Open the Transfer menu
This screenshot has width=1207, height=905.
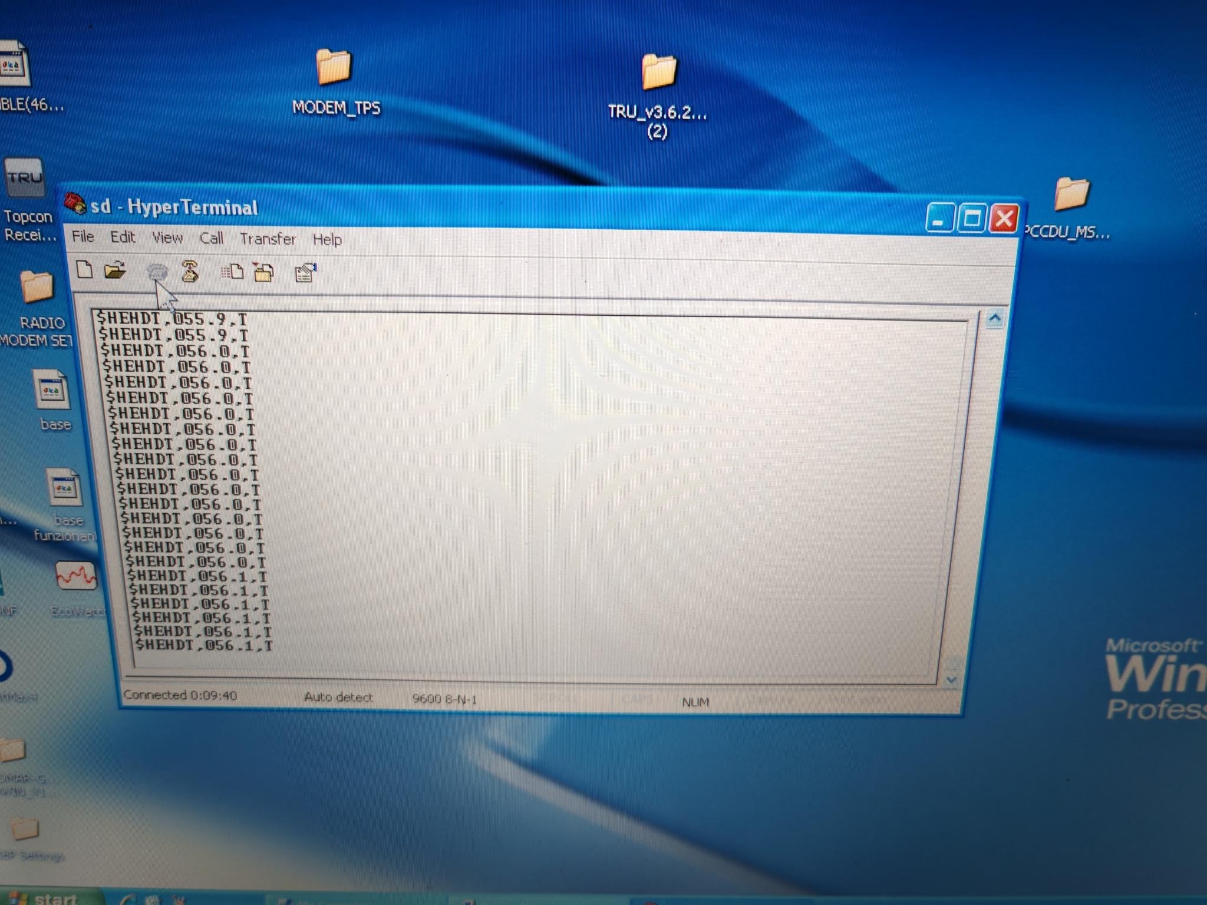tap(267, 239)
